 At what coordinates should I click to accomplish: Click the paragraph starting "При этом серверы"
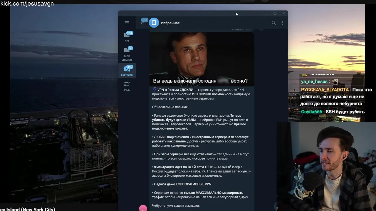click(200, 156)
